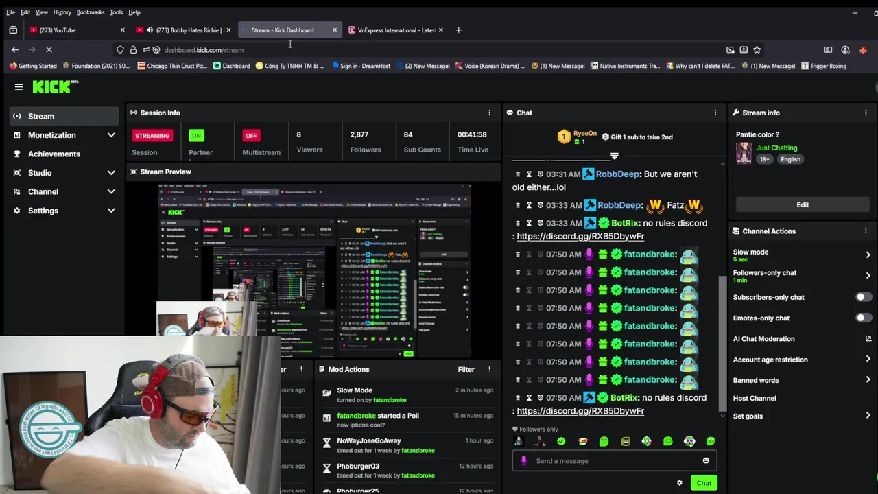Open Firefox account profile icon
The width and height of the screenshot is (878, 494).
[x=845, y=49]
